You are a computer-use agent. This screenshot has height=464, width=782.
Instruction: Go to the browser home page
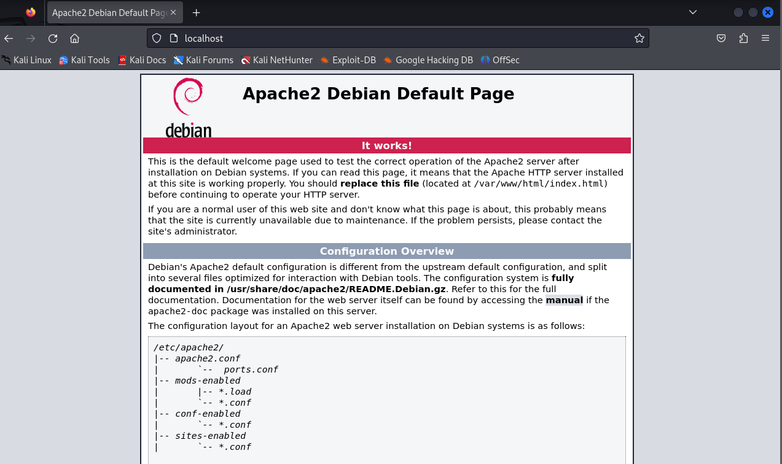tap(75, 38)
